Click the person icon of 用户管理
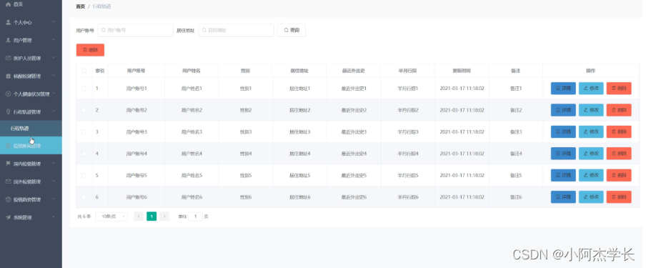 pos(9,41)
